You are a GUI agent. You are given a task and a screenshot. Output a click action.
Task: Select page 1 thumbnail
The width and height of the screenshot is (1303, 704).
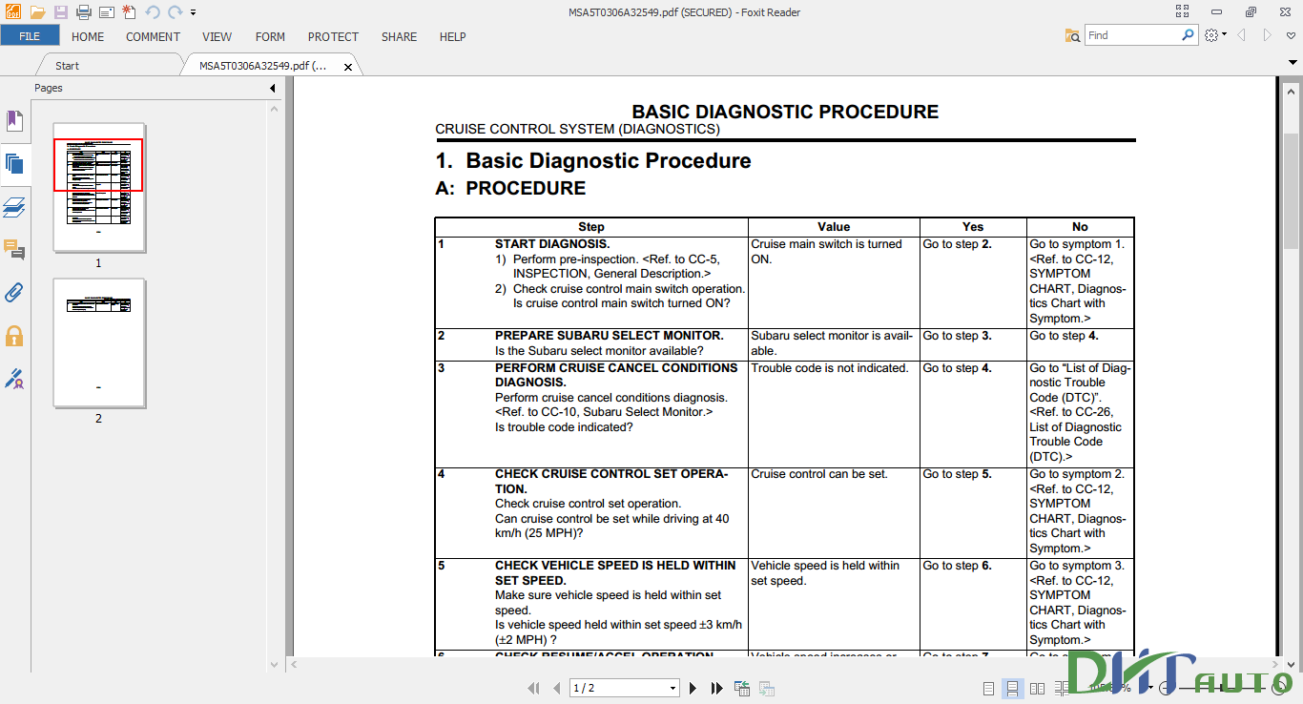click(98, 187)
